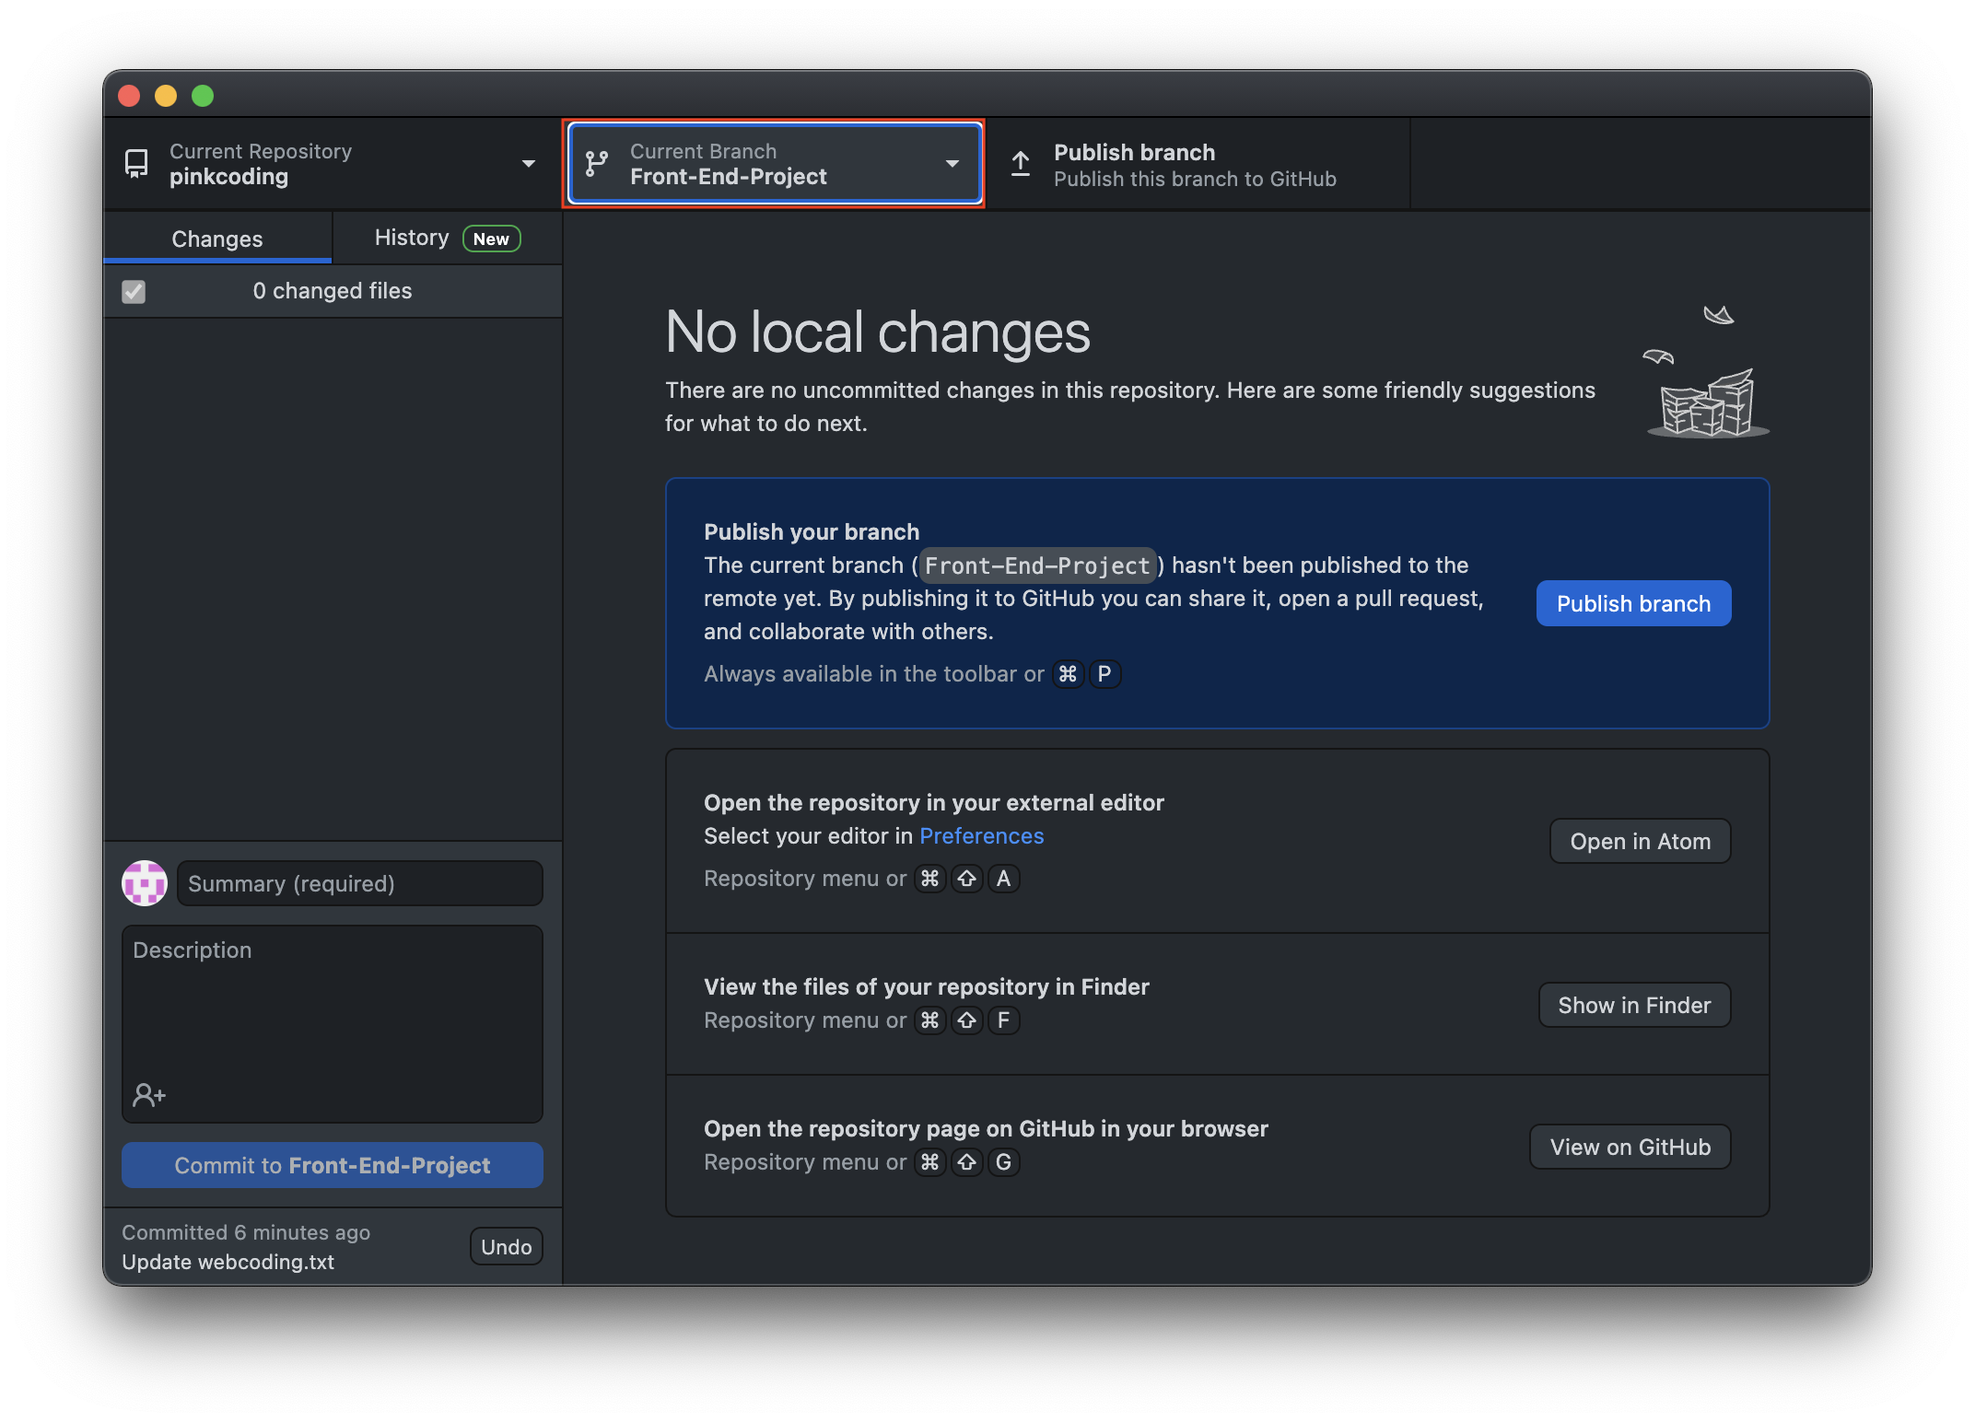Click the green New badge on History
1975x1422 pixels.
point(491,239)
